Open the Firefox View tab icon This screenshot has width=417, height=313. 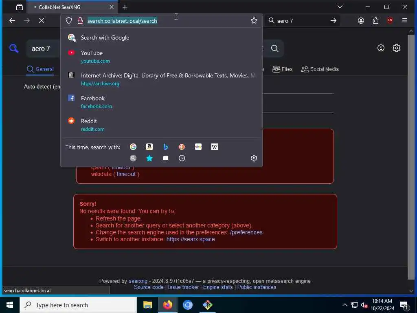[x=20, y=7]
